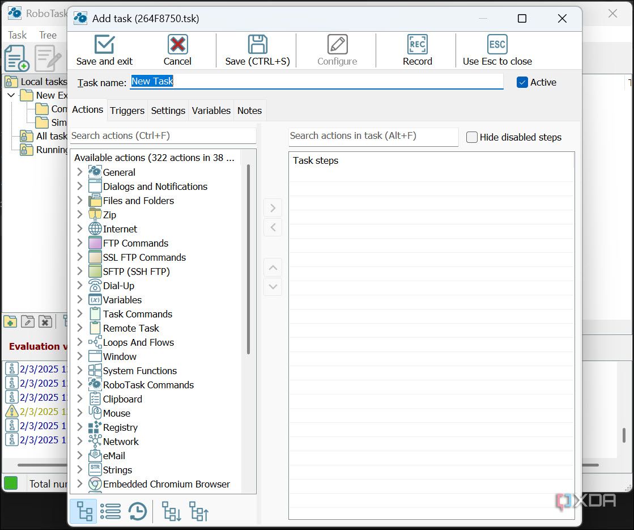Enable Hide disabled steps checkbox
634x530 pixels.
[472, 137]
